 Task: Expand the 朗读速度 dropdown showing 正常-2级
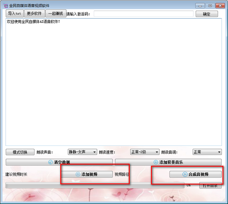pyautogui.click(x=145, y=152)
